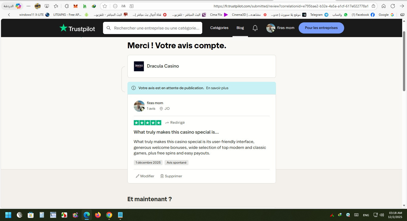
Task: Click the Dracula Casino logo thumbnail
Action: coord(139,66)
